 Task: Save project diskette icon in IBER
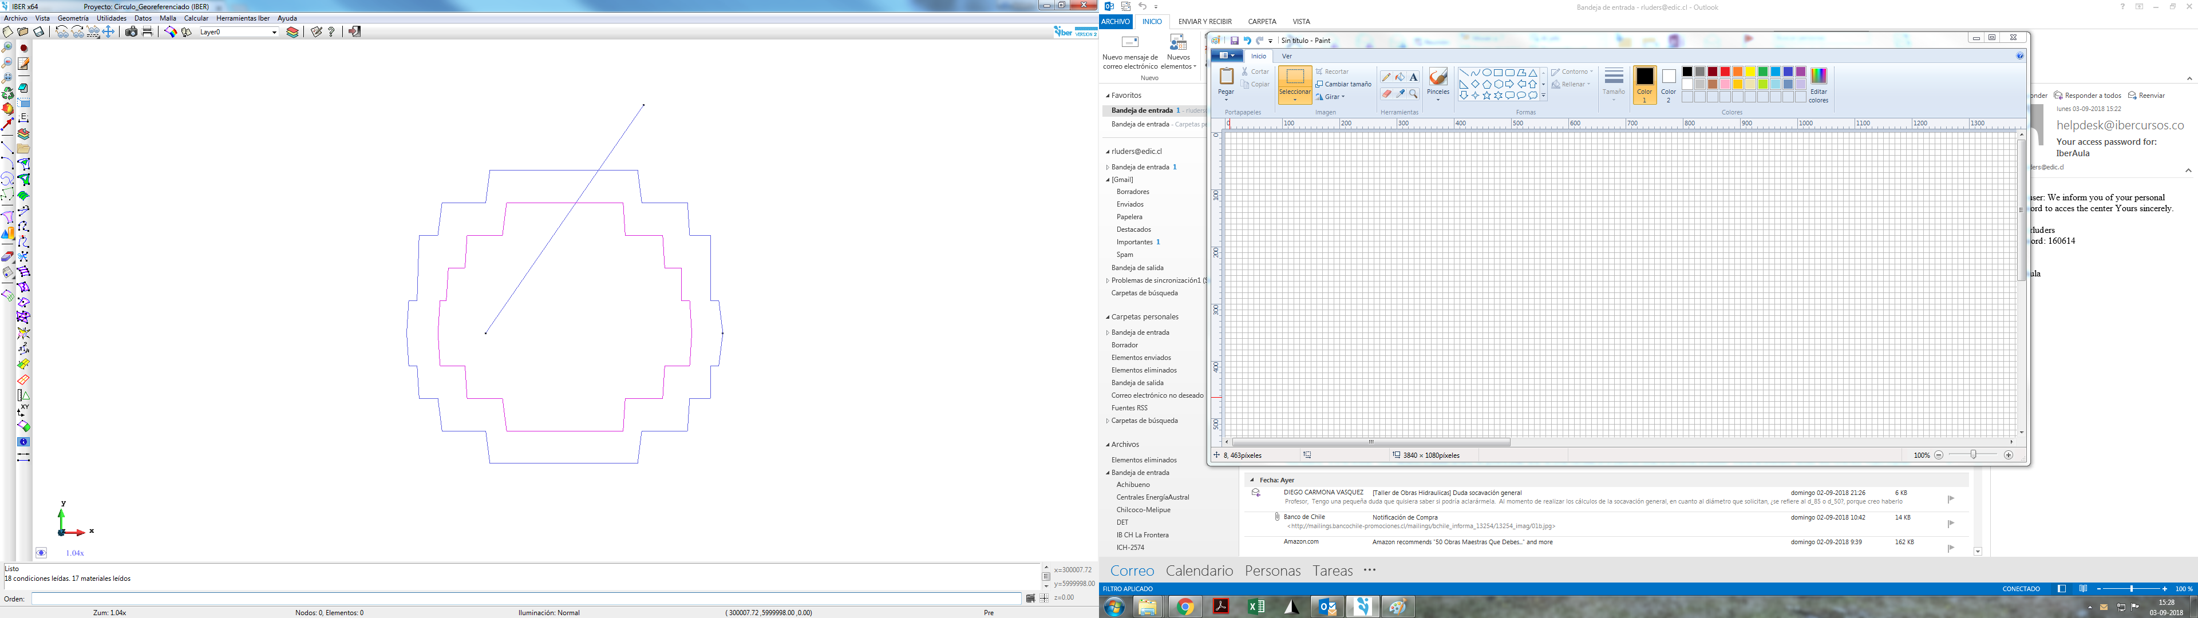[38, 31]
